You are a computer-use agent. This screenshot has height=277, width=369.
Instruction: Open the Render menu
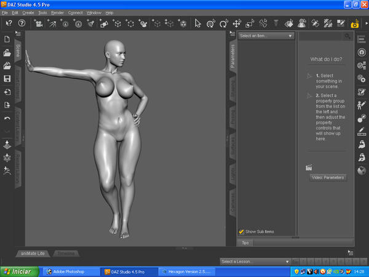pos(57,12)
